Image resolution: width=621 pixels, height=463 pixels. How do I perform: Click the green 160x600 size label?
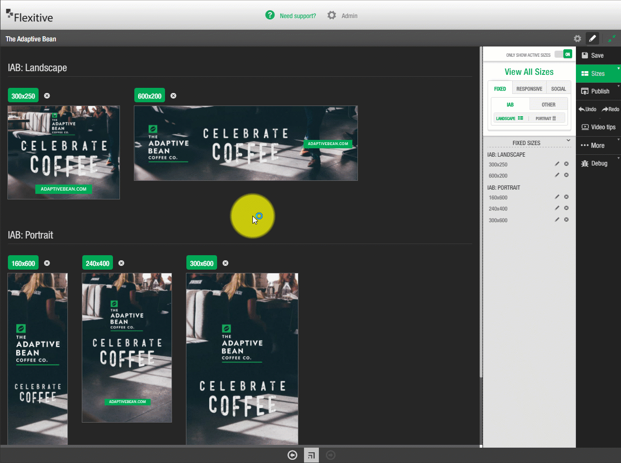pyautogui.click(x=23, y=263)
